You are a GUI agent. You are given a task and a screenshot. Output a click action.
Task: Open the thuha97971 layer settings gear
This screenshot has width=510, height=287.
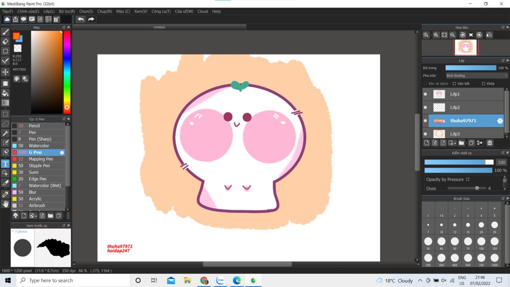[500, 121]
